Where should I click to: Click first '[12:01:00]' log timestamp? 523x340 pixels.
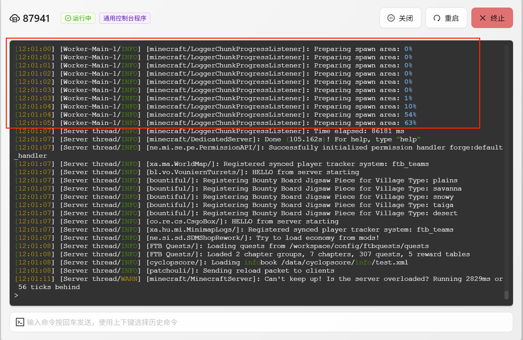click(x=35, y=49)
